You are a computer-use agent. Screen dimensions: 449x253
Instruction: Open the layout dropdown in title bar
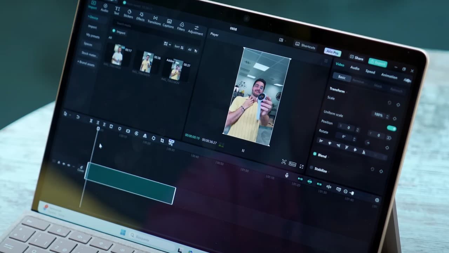(x=282, y=40)
